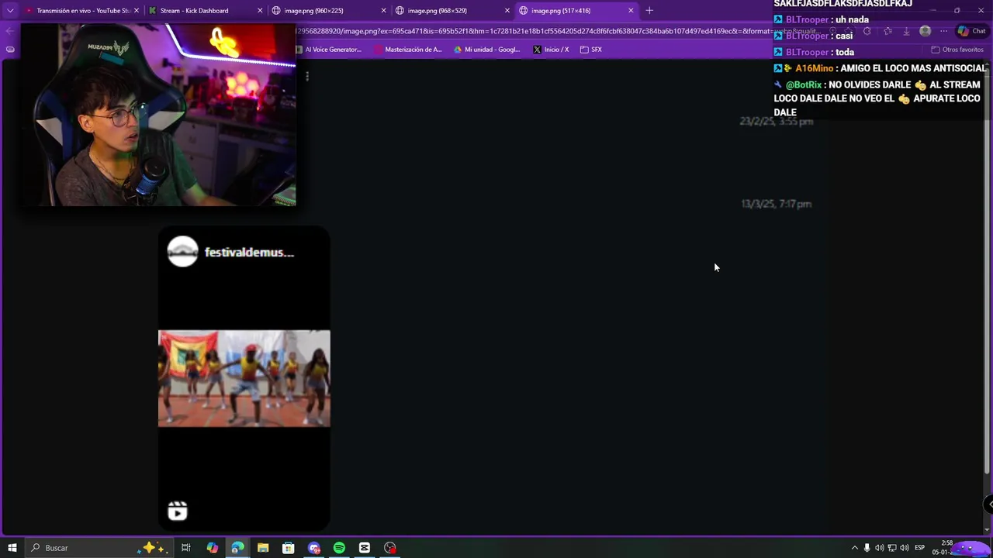Open the Inicio / X bookmark

551,50
